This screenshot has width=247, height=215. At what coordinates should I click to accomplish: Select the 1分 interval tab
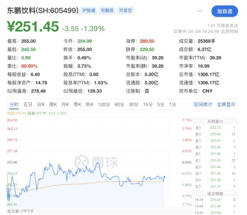click(172, 104)
